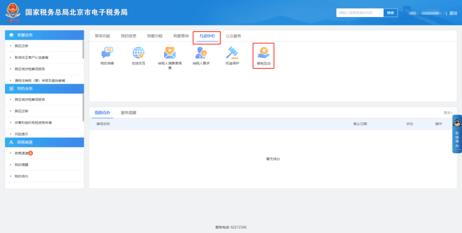The height and width of the screenshot is (233, 462).
Task: Click the 政策速递 section header label
Action: click(25, 142)
